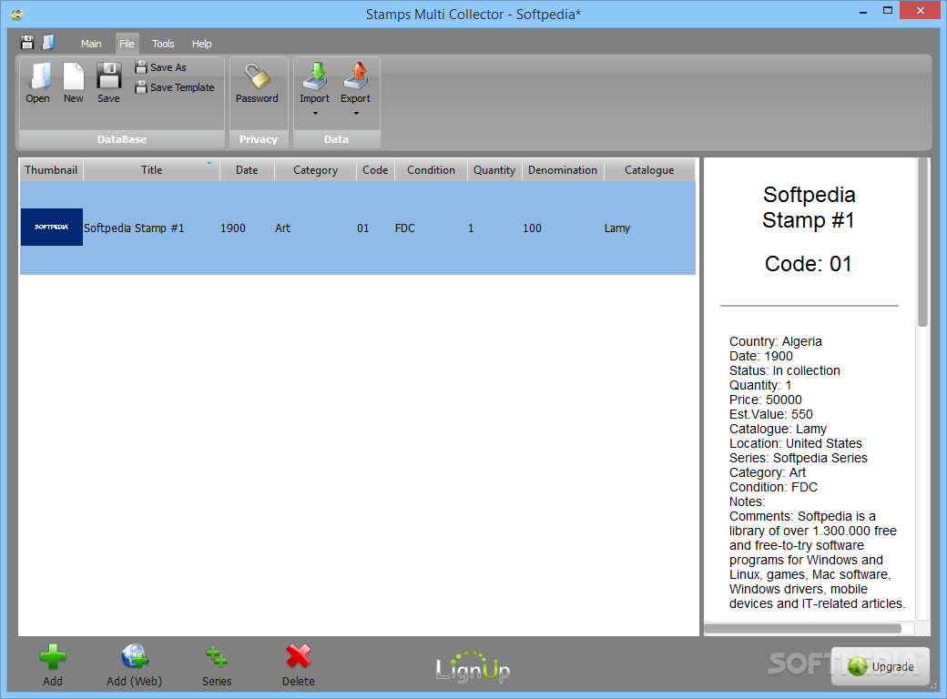Click quick-access save icon in title toolbar
The height and width of the screenshot is (699, 947).
pyautogui.click(x=27, y=42)
